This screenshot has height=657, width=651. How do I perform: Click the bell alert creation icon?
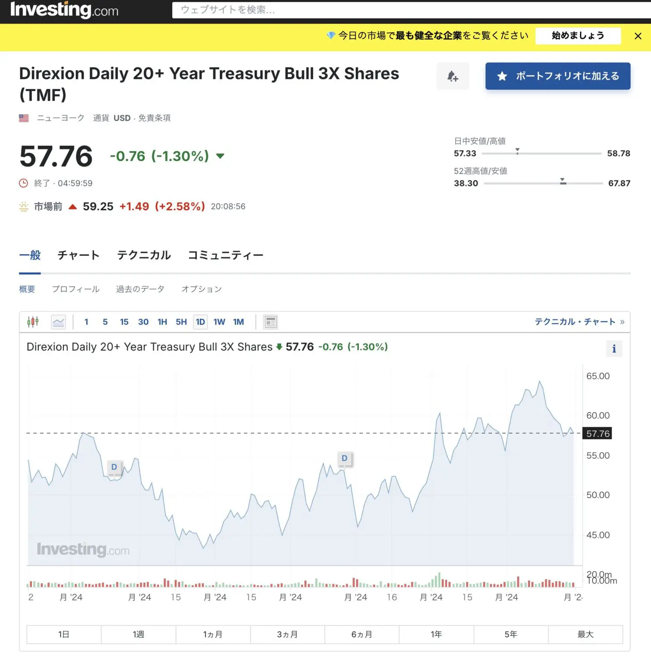pos(453,76)
